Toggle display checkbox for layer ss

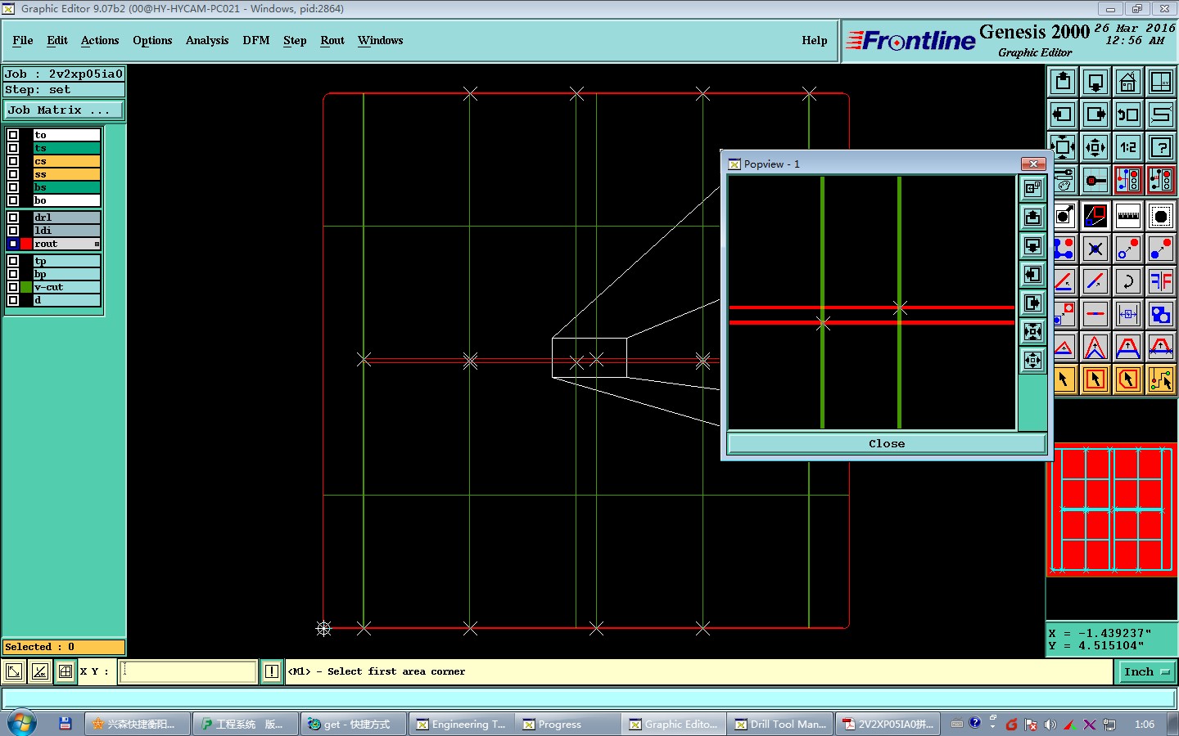point(13,174)
